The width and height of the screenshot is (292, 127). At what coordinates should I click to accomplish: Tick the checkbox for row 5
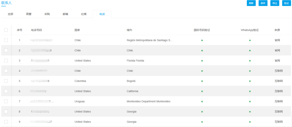[6, 81]
